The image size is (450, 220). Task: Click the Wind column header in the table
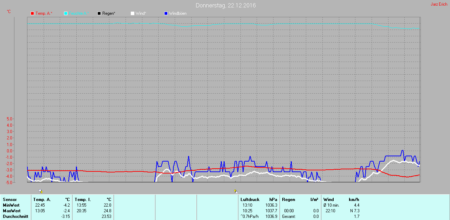click(x=329, y=200)
